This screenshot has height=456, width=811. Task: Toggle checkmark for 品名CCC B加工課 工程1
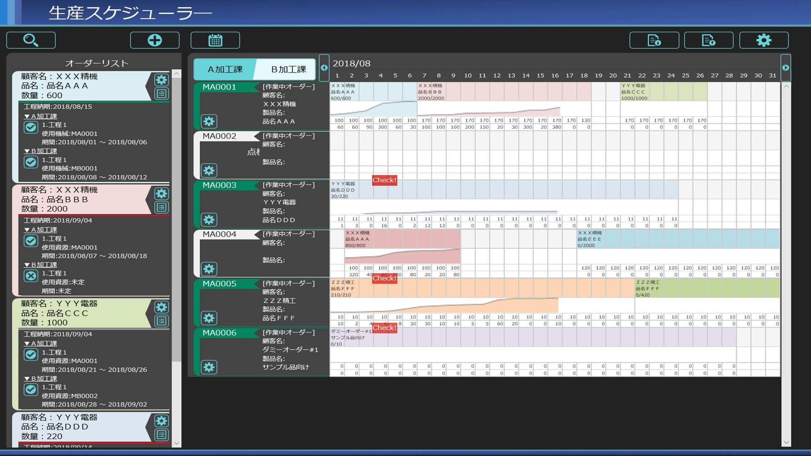[x=31, y=389]
